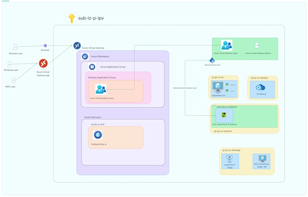Screen dimensions: 308x197
Task: Click the 'Azure Virtual desktop' label near blue icon
Action: coord(93,48)
